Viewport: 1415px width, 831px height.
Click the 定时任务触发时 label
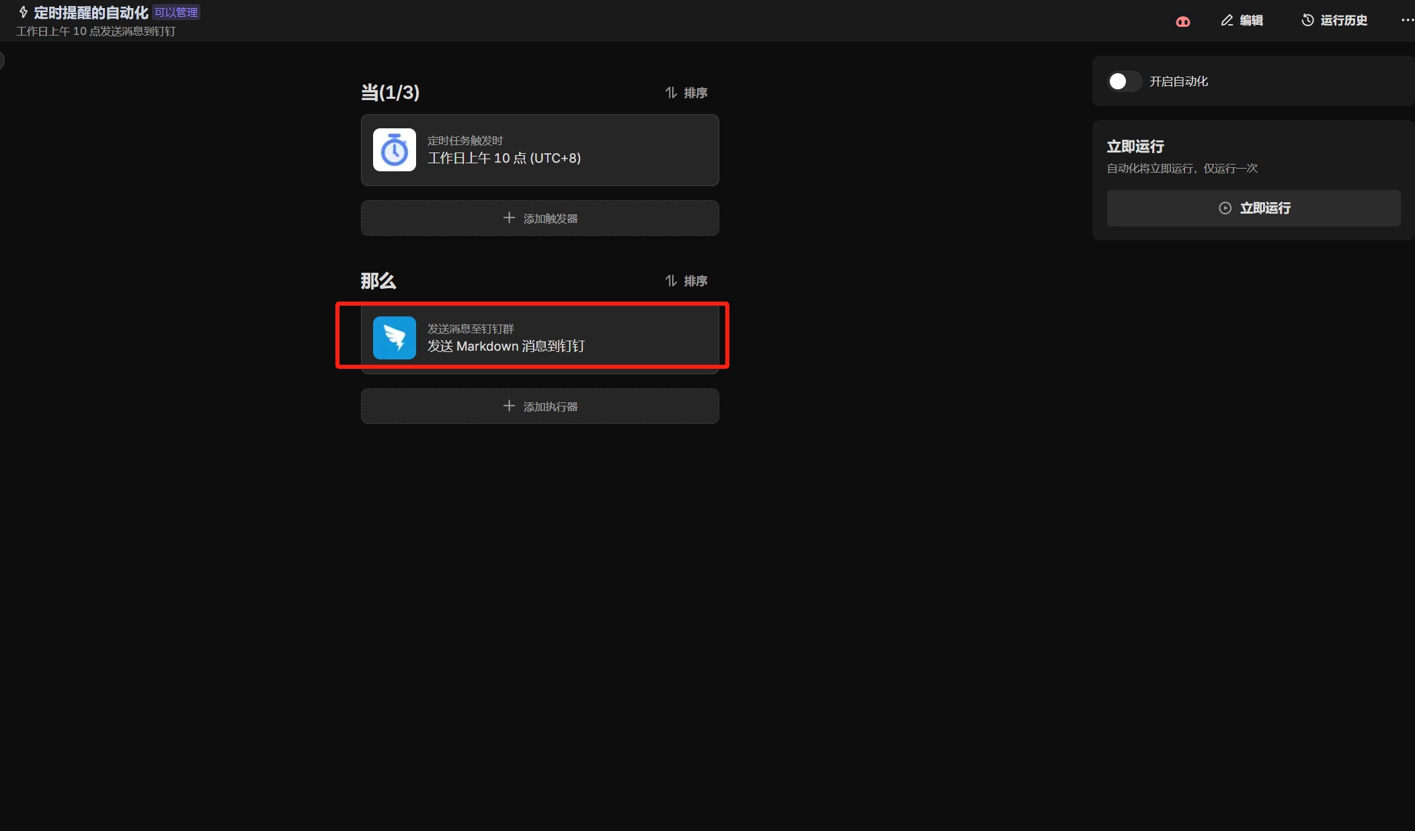coord(465,140)
